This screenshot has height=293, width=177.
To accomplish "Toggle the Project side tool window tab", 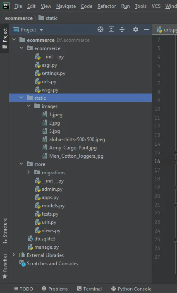I will pos(5,38).
